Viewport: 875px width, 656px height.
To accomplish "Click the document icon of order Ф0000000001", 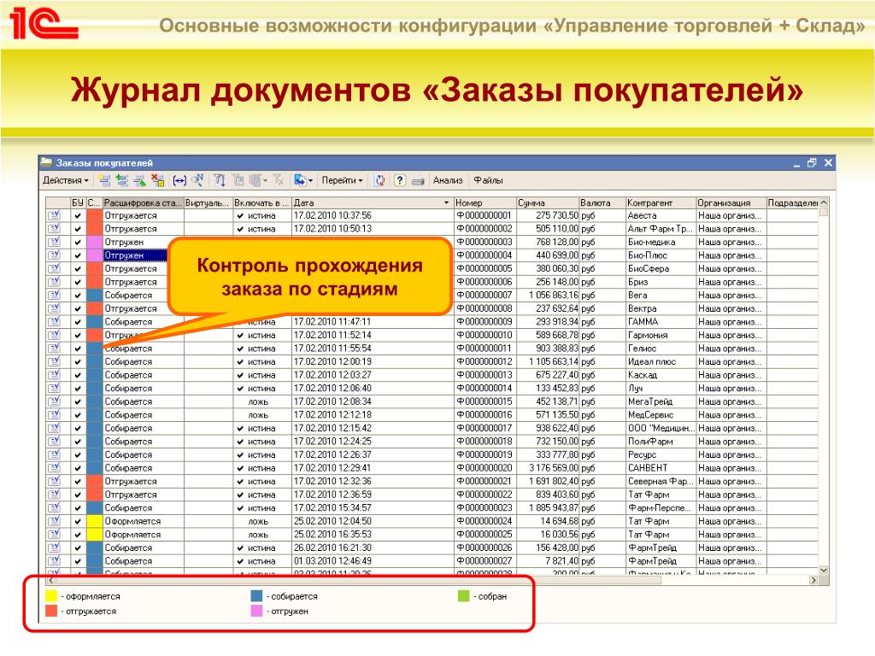I will [x=54, y=215].
